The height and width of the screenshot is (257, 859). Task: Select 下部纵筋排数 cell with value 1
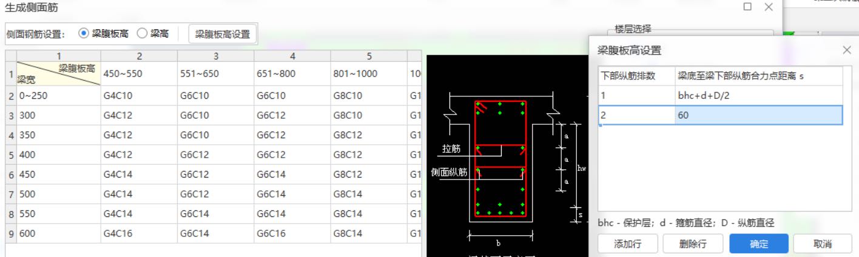[636, 95]
